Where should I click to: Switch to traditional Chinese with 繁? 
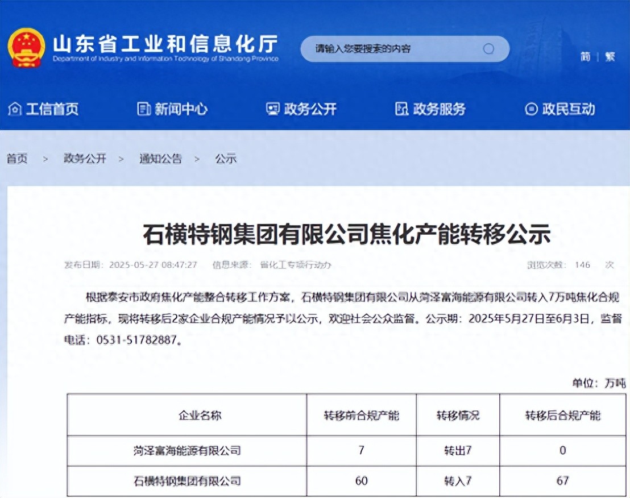coord(610,57)
